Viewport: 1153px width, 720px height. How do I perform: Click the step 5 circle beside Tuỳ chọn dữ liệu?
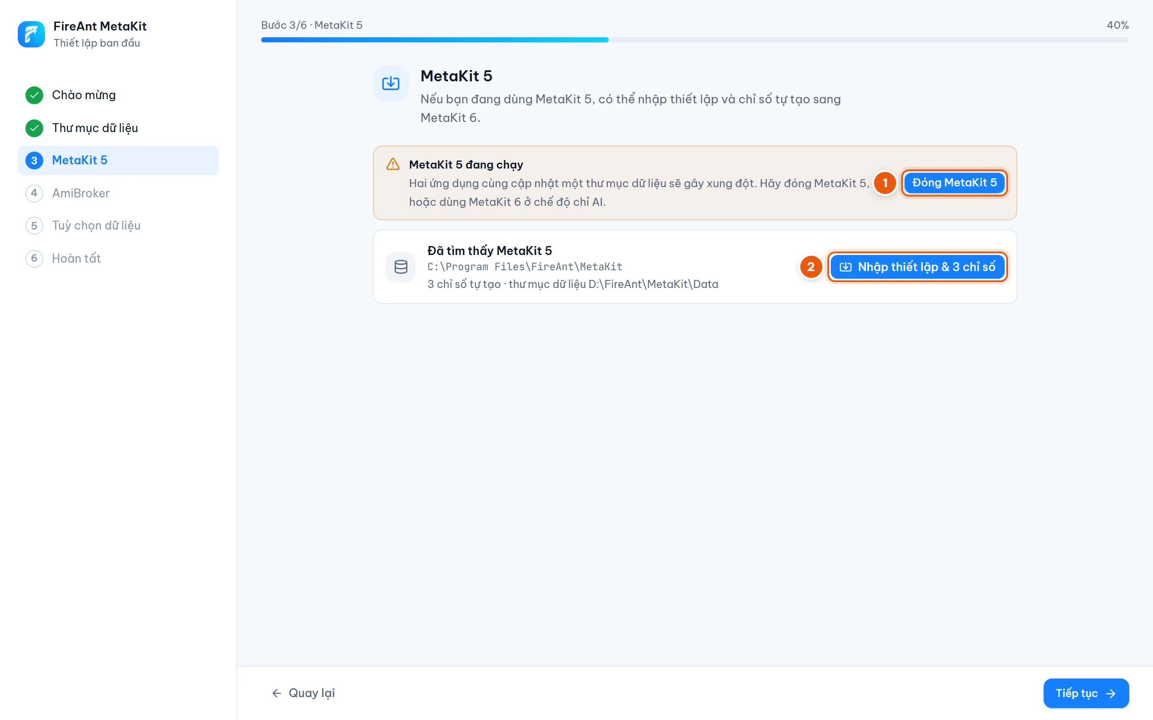pyautogui.click(x=34, y=226)
